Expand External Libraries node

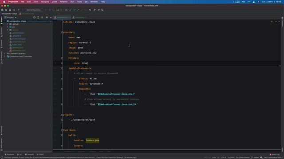tap(5, 53)
